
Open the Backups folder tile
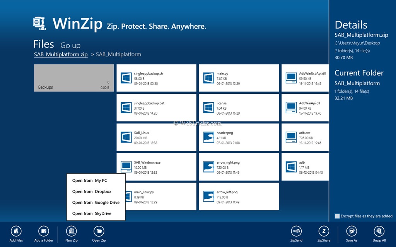[x=74, y=78]
